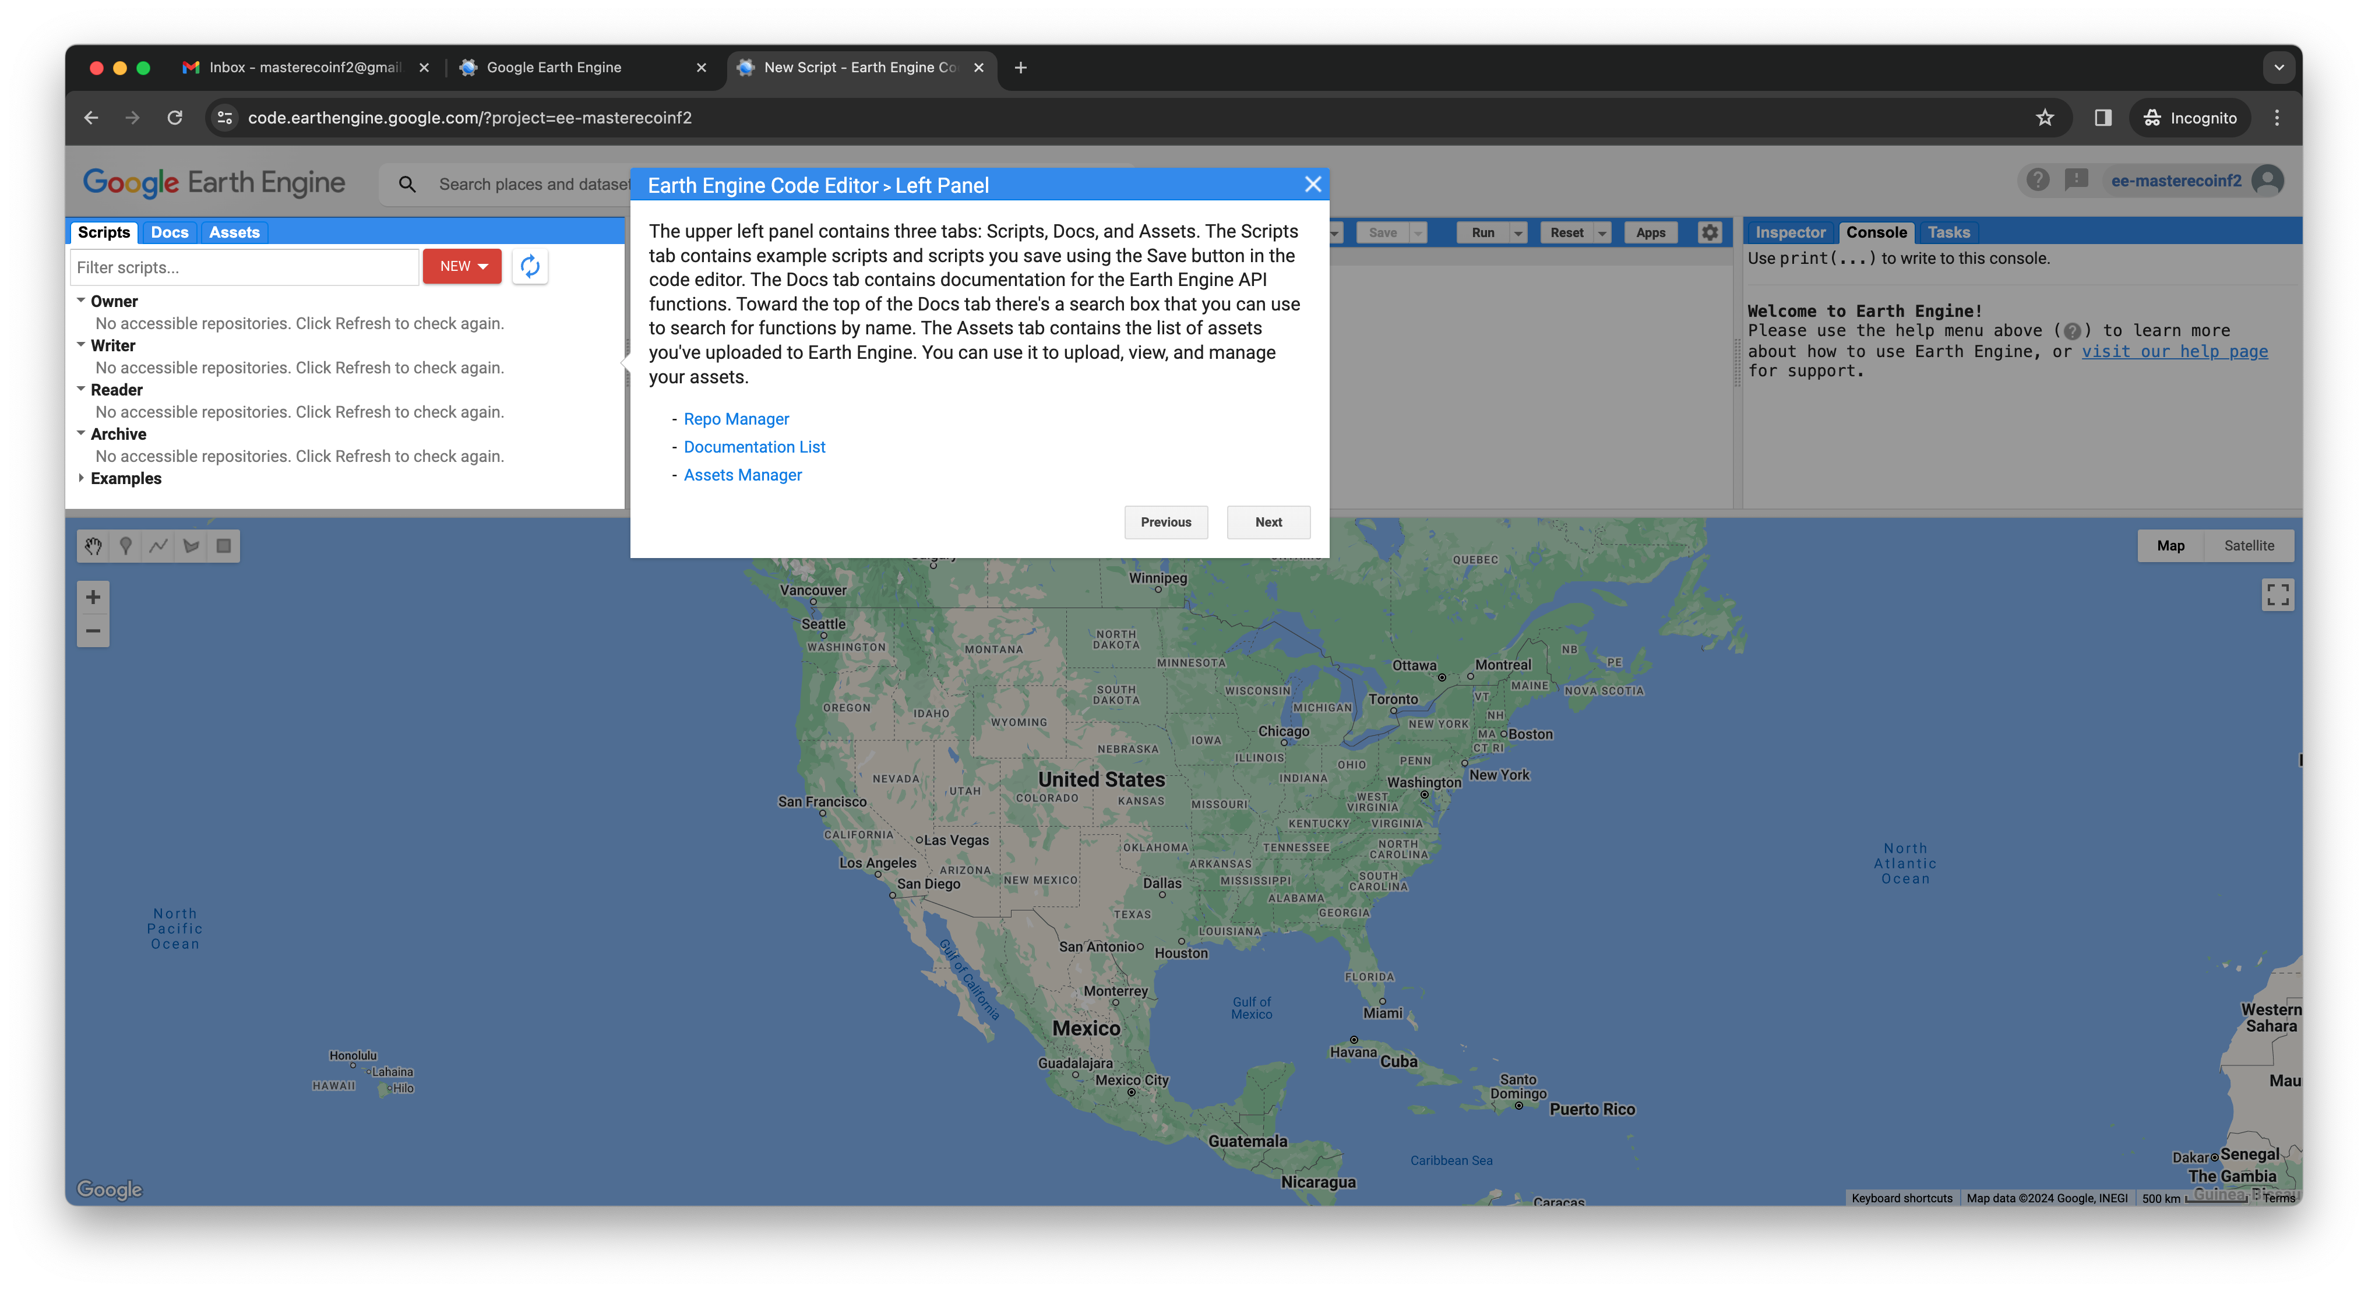The image size is (2368, 1292).
Task: Click Next in the tour dialog
Action: (1268, 522)
